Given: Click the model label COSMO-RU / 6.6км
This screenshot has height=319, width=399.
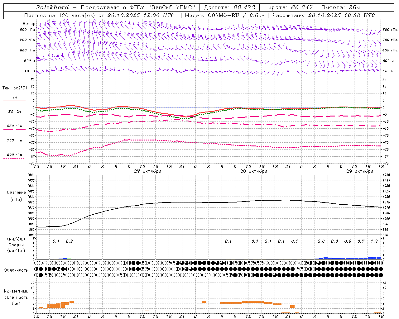Looking at the screenshot, I should tap(236, 15).
